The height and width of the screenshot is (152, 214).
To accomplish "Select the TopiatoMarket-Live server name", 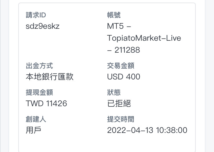I will [144, 38].
